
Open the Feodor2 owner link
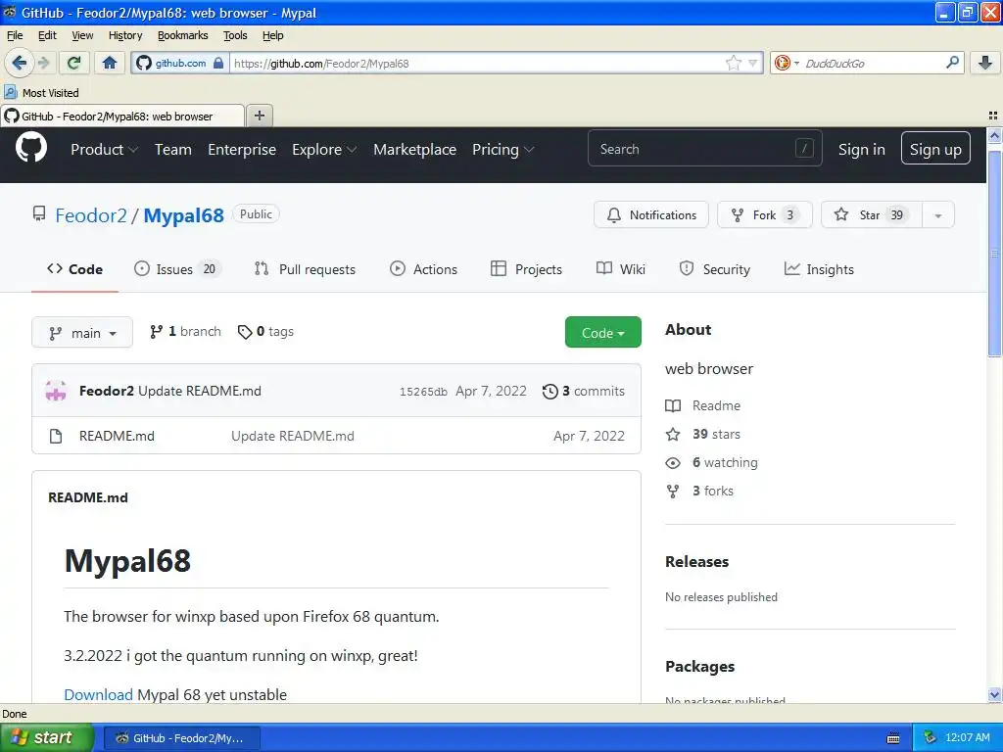tap(91, 215)
